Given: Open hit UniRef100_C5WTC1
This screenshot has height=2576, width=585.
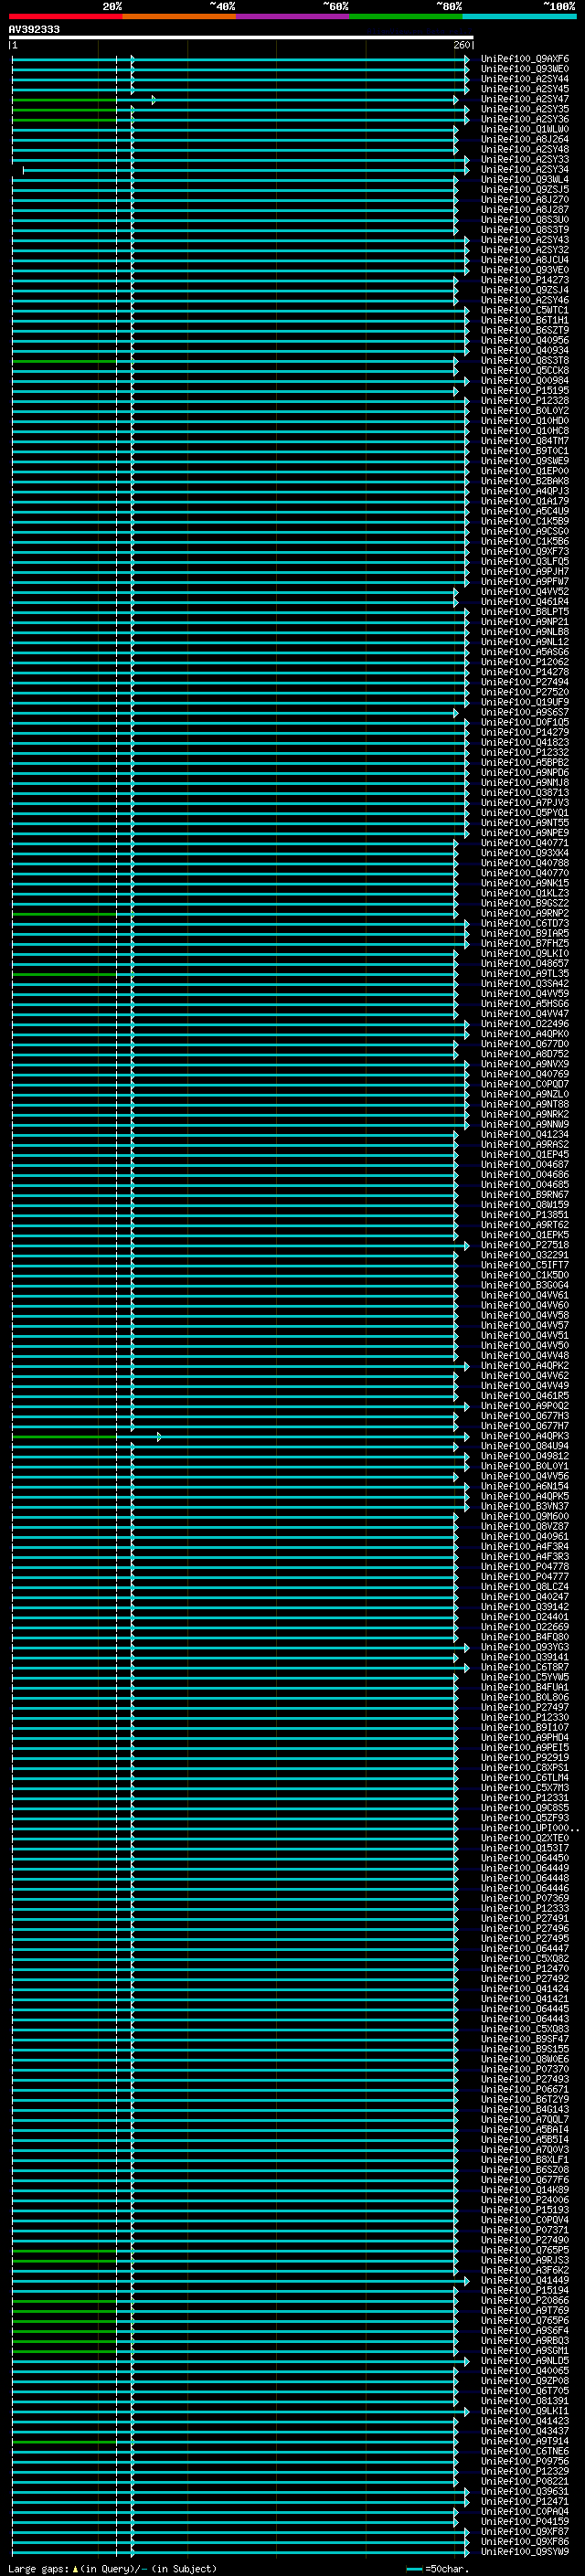Looking at the screenshot, I should [x=525, y=310].
